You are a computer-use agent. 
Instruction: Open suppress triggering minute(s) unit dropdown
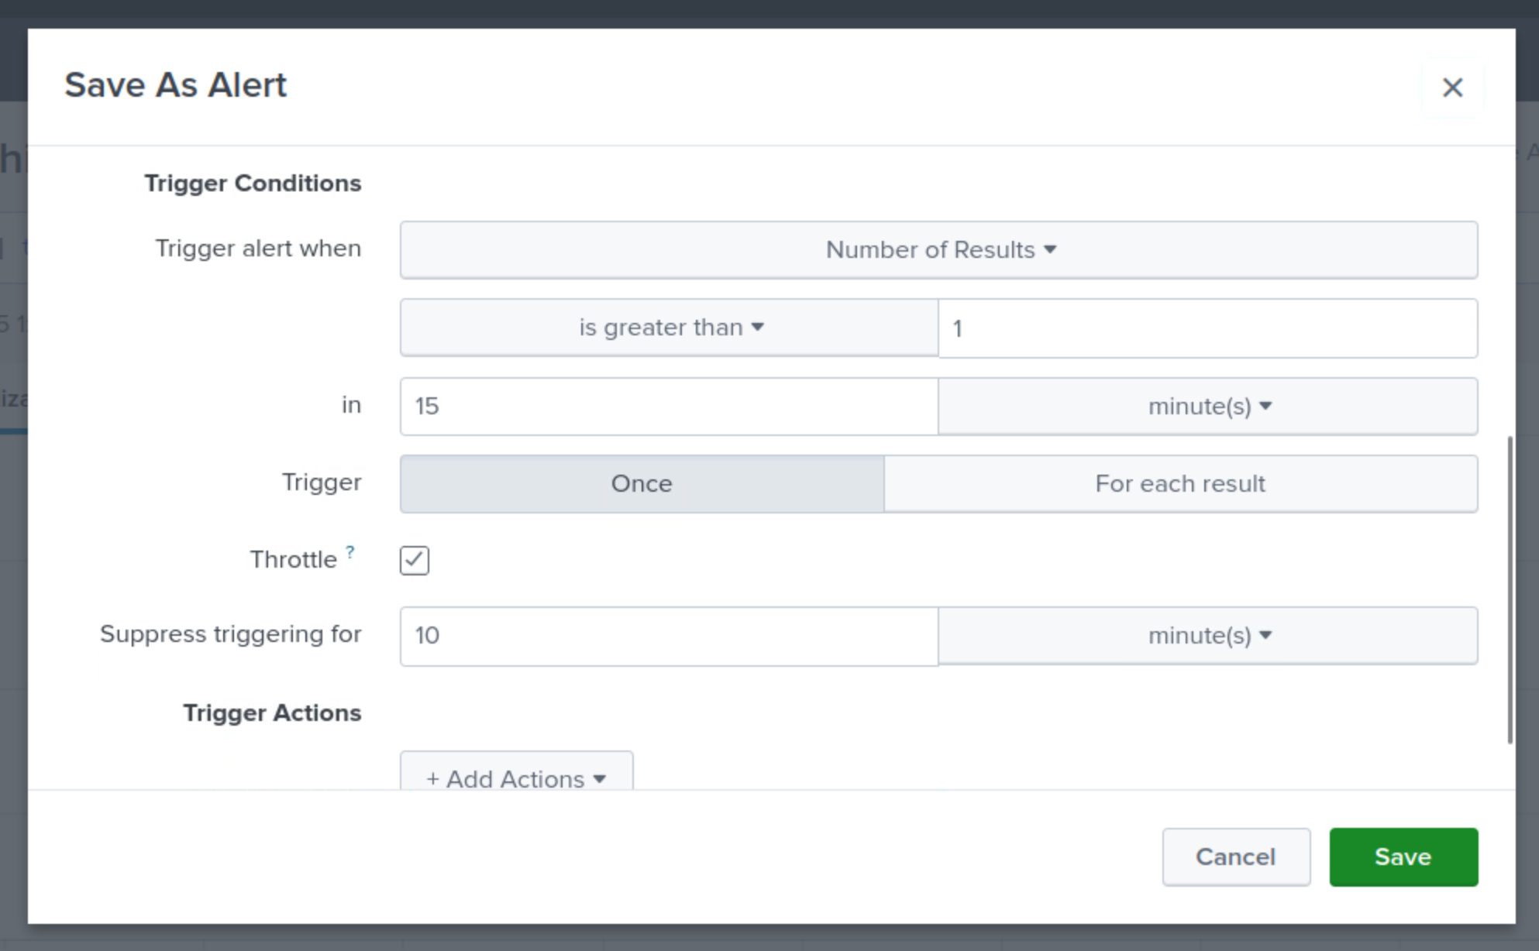tap(1207, 635)
